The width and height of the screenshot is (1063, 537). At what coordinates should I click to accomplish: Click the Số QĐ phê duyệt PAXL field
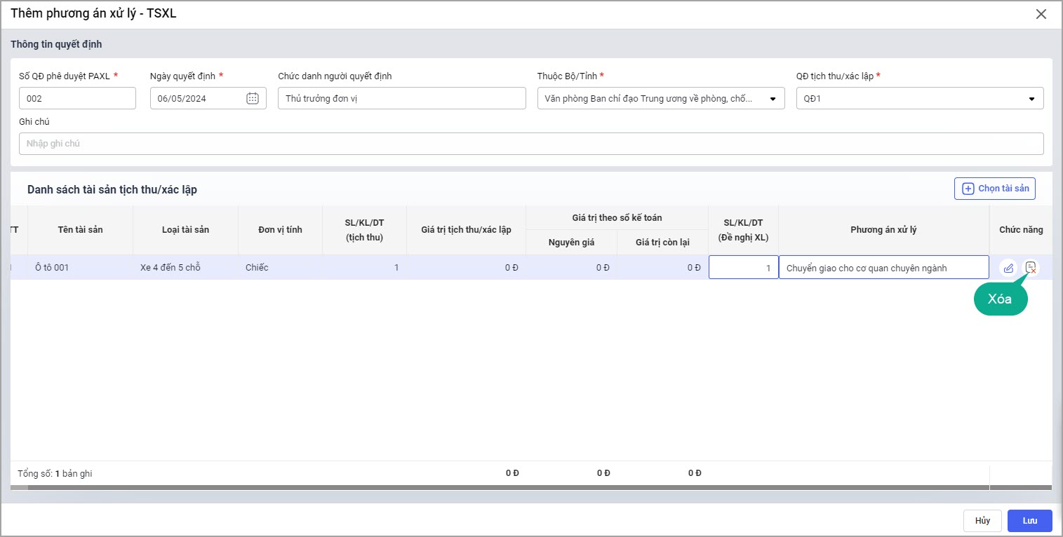pos(77,99)
